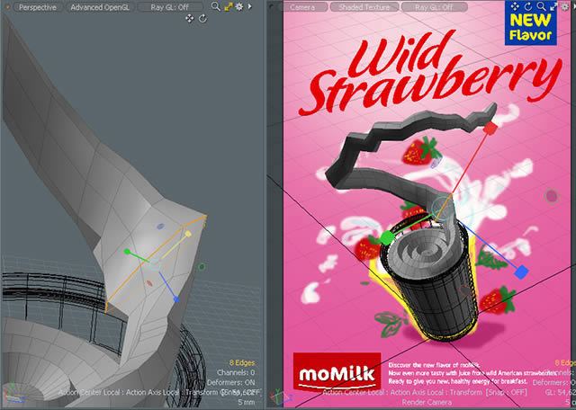Open Camera viewport gear settings
Viewport: 576px width, 410px height.
point(566,6)
